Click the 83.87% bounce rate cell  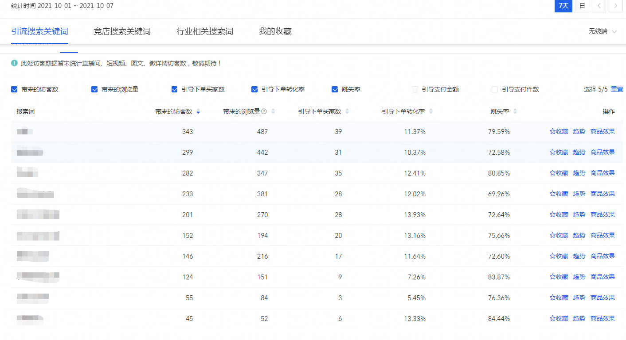tap(499, 277)
